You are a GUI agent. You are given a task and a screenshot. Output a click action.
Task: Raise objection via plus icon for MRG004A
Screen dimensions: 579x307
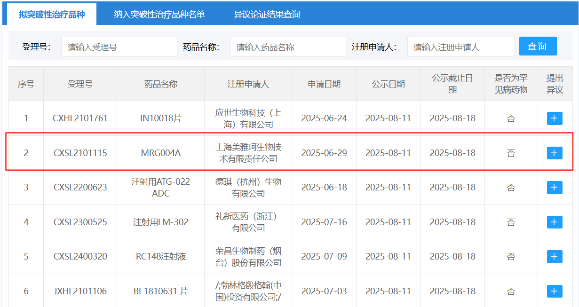click(x=555, y=153)
